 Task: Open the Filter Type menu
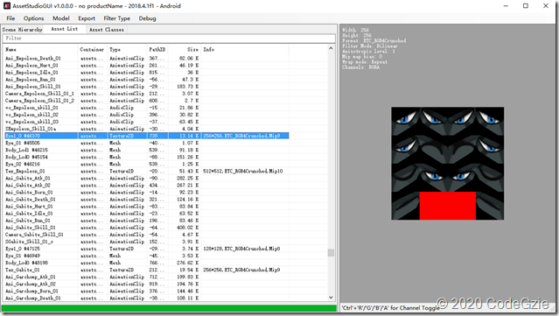[117, 18]
